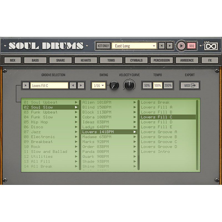Viewport: 222px width, 222px height.
Task: Expand Lovers 141BPM arrow
Action: (135, 132)
